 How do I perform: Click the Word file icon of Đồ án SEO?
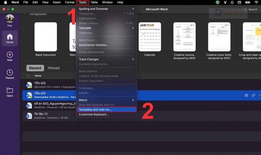tap(29, 105)
